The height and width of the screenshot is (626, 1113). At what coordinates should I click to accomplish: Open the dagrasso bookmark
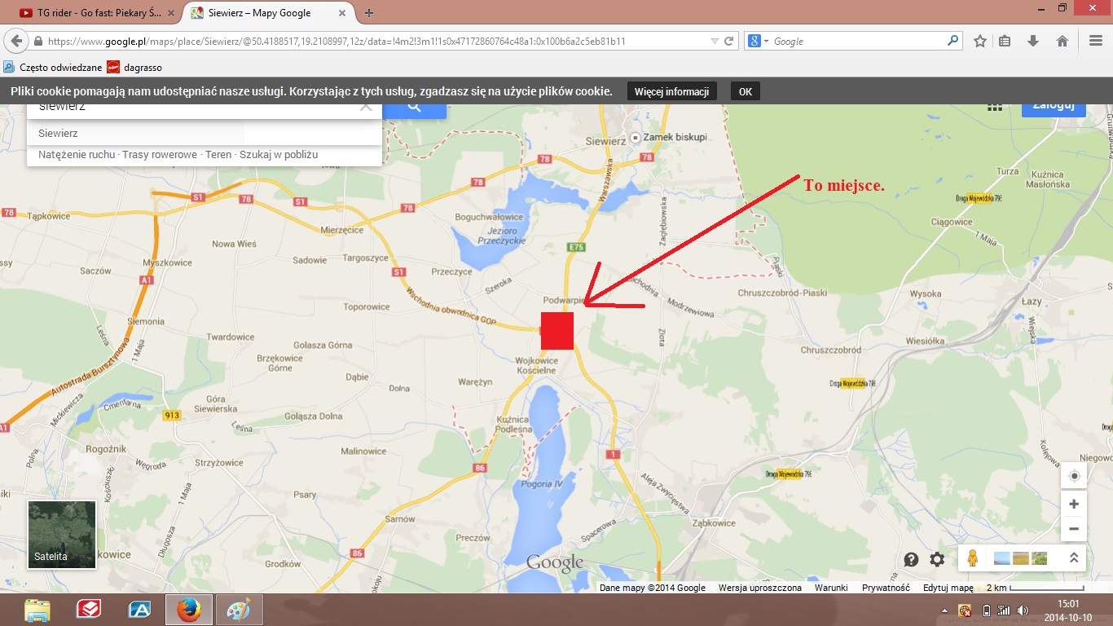pos(134,68)
